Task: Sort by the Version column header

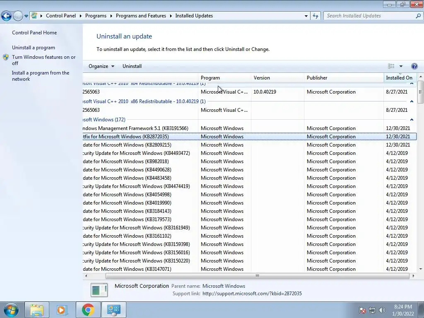Action: pyautogui.click(x=277, y=78)
